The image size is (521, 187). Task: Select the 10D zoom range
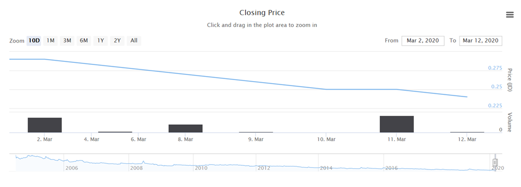tap(34, 41)
